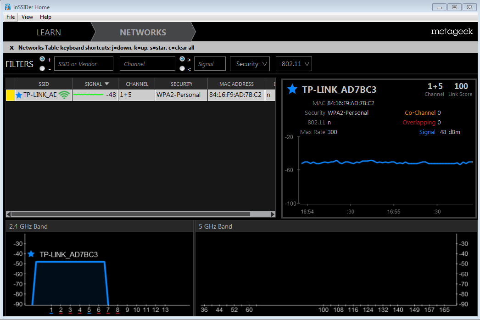Select the greater-than signal radio button

click(182, 59)
